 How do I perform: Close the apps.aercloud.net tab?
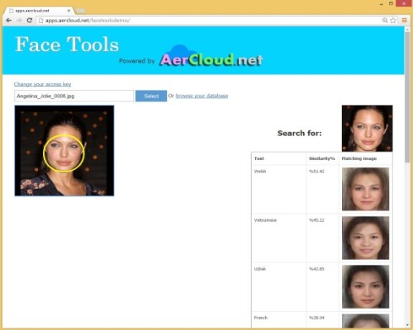tap(69, 11)
